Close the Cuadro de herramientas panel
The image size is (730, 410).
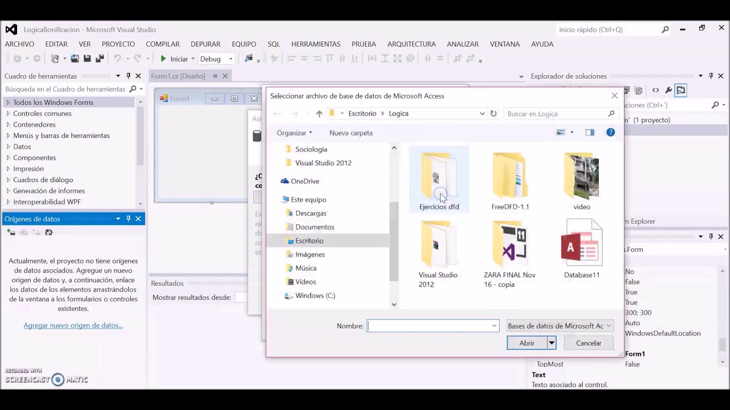(138, 76)
